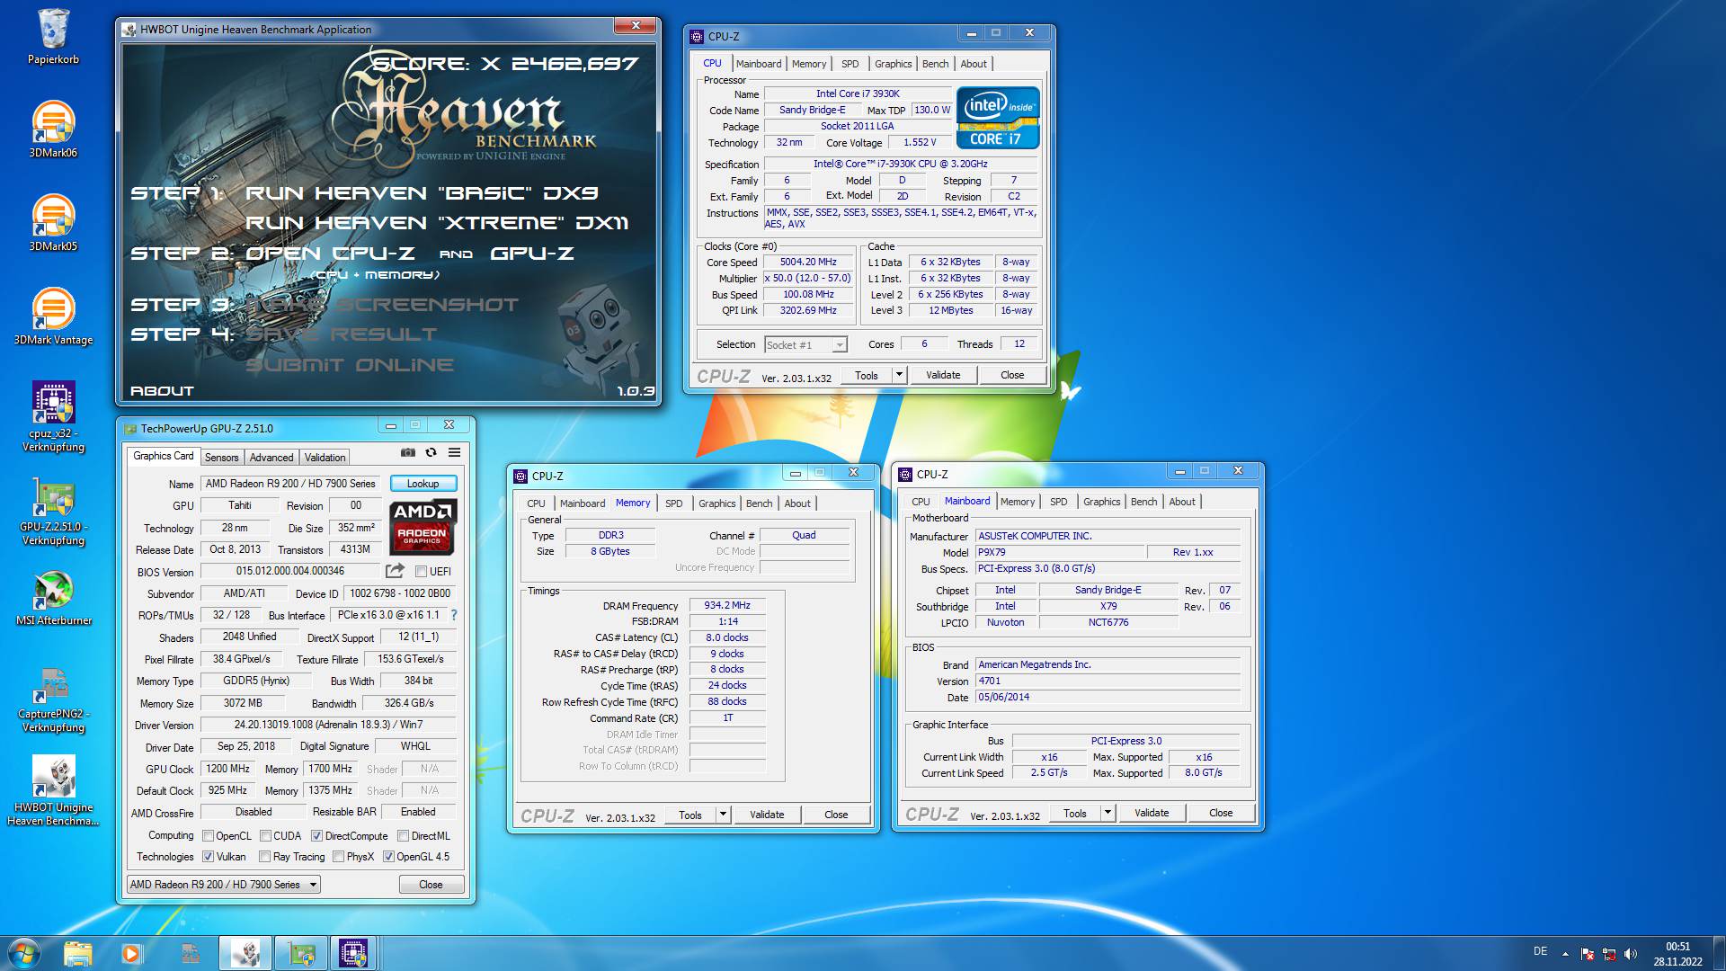
Task: Switch to Sensors tab in GPU-Z
Action: click(x=221, y=458)
